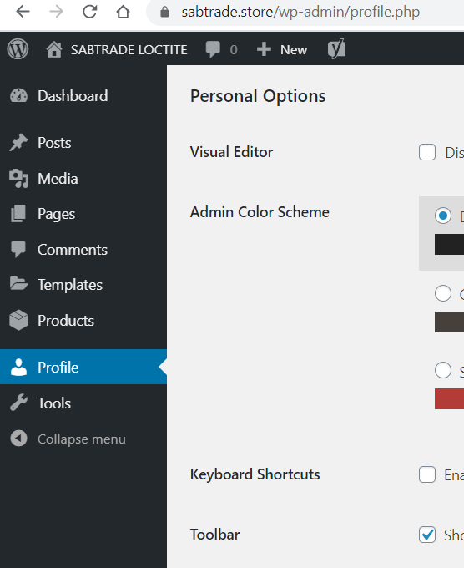Click the Keyboard Shortcuts label

255,474
